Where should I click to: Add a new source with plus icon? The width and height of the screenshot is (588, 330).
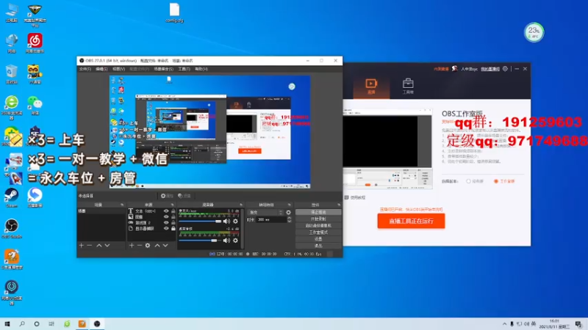[x=132, y=246]
